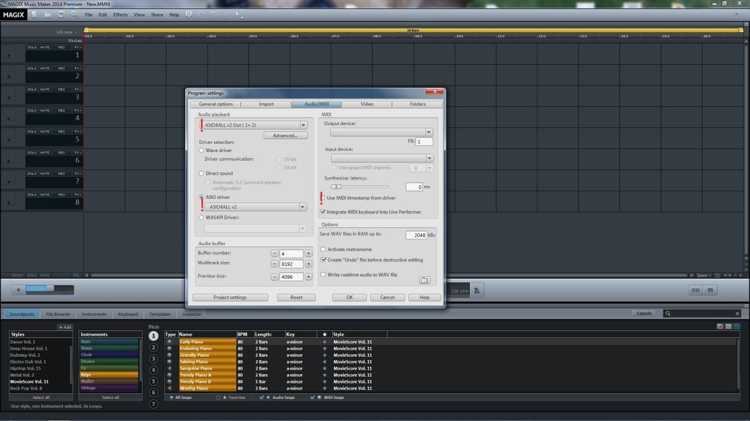Select the ASIO driver radio button

(202, 198)
